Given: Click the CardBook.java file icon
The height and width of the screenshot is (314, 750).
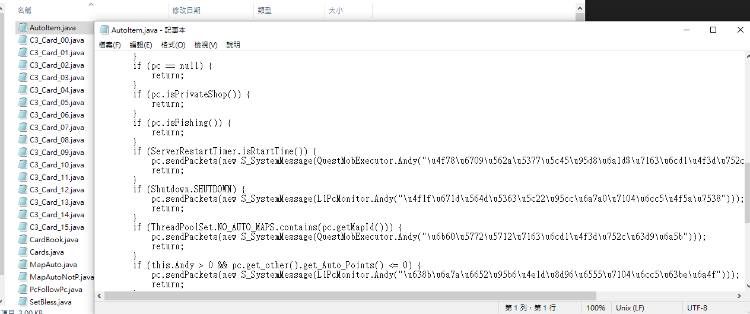Looking at the screenshot, I should click(23, 239).
